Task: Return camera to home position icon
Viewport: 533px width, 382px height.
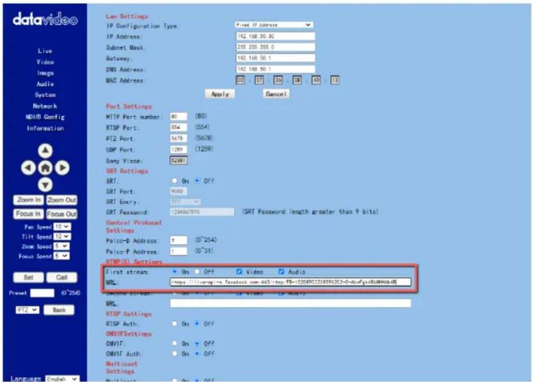Action: (45, 167)
